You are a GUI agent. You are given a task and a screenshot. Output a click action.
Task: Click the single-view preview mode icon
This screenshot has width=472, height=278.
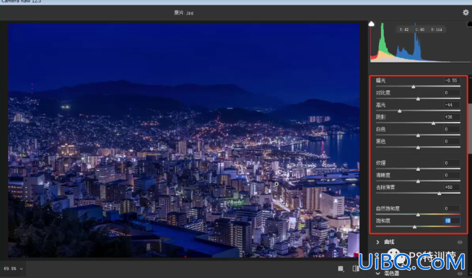coord(341,269)
